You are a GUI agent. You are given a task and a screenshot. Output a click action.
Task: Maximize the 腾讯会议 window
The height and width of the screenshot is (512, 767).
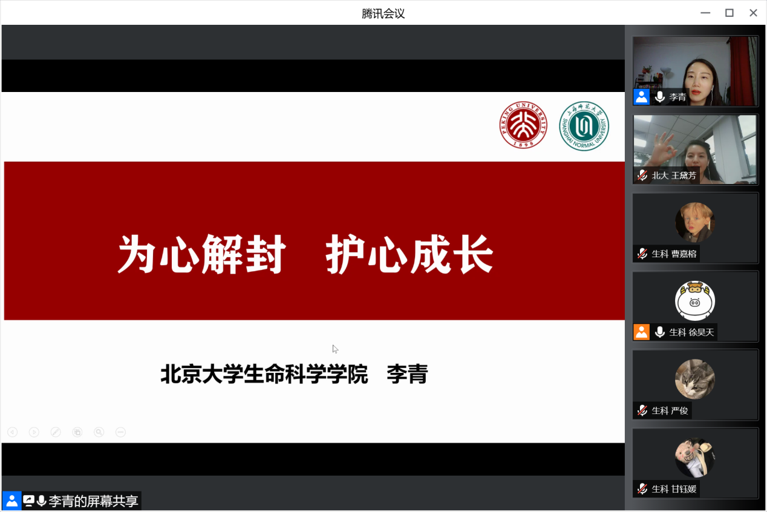coord(729,13)
